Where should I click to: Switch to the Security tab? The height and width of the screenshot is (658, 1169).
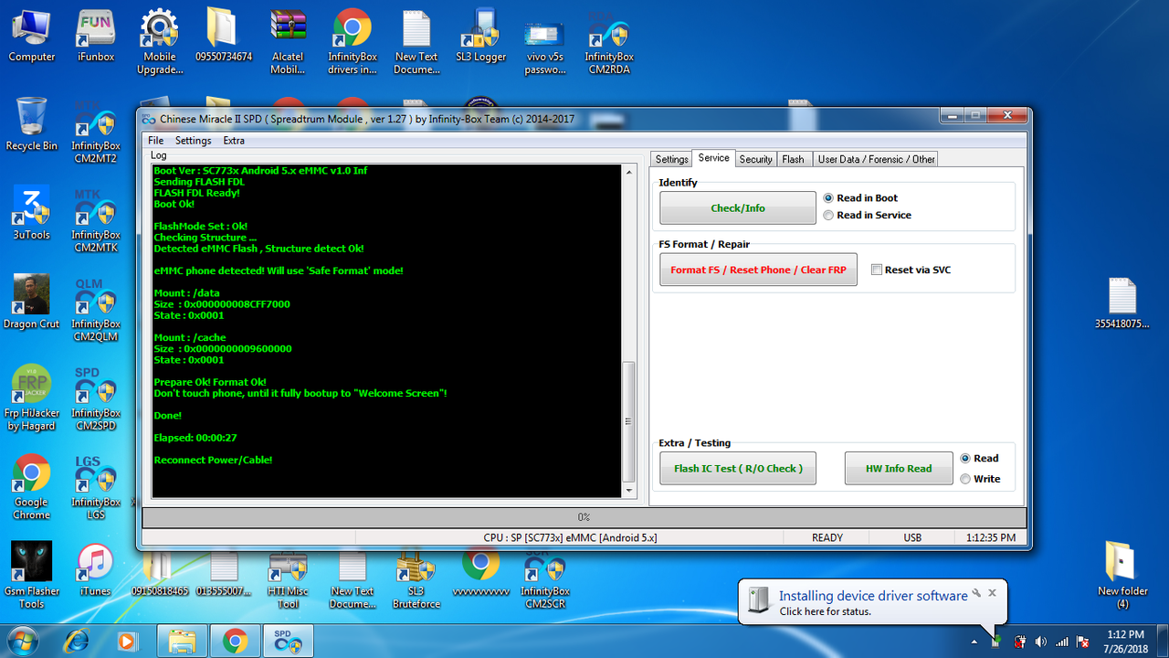[x=755, y=159]
